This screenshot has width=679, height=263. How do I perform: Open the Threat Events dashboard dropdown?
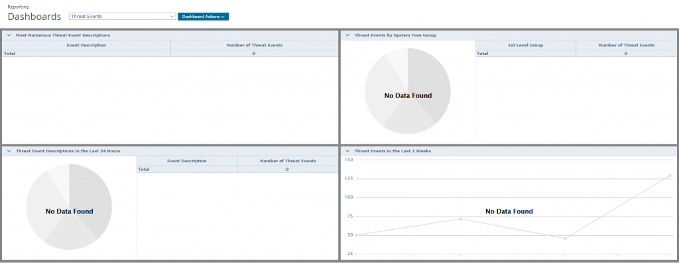point(122,17)
